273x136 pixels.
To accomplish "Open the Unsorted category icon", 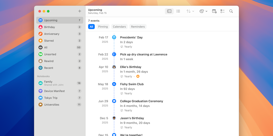I will coord(41,54).
